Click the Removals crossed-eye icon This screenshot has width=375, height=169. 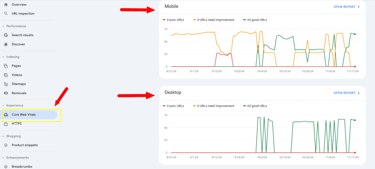click(6, 93)
